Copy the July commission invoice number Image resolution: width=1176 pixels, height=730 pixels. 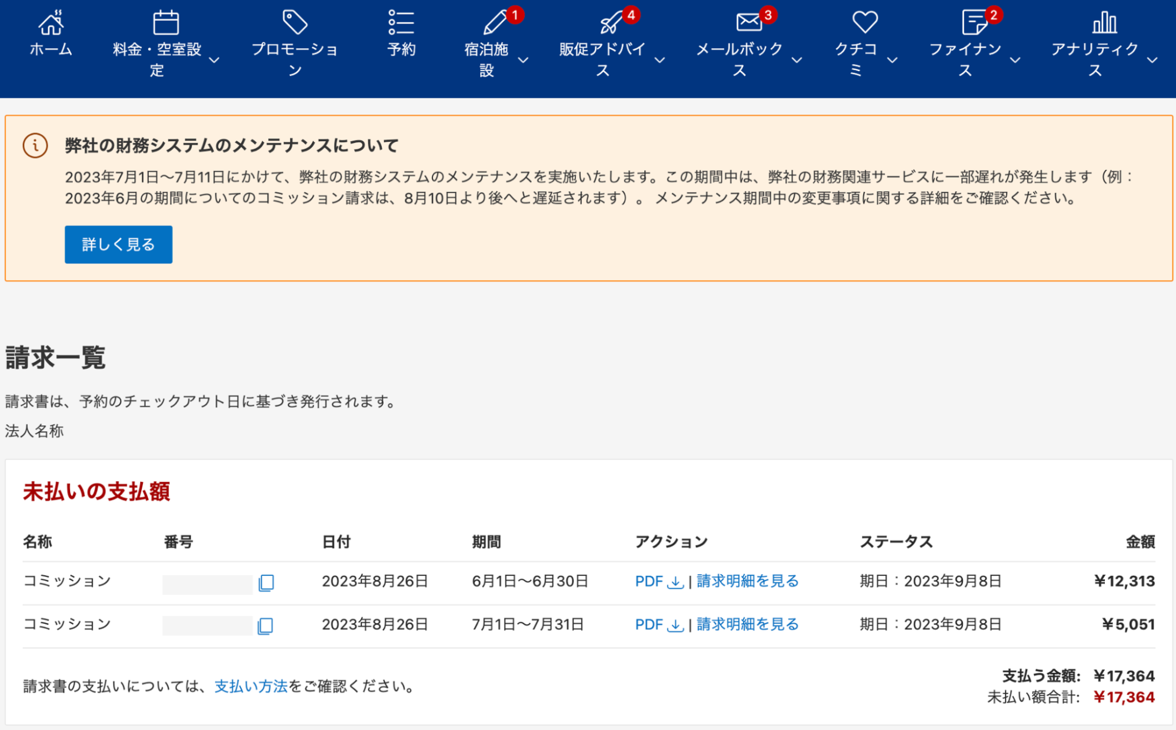tap(265, 626)
